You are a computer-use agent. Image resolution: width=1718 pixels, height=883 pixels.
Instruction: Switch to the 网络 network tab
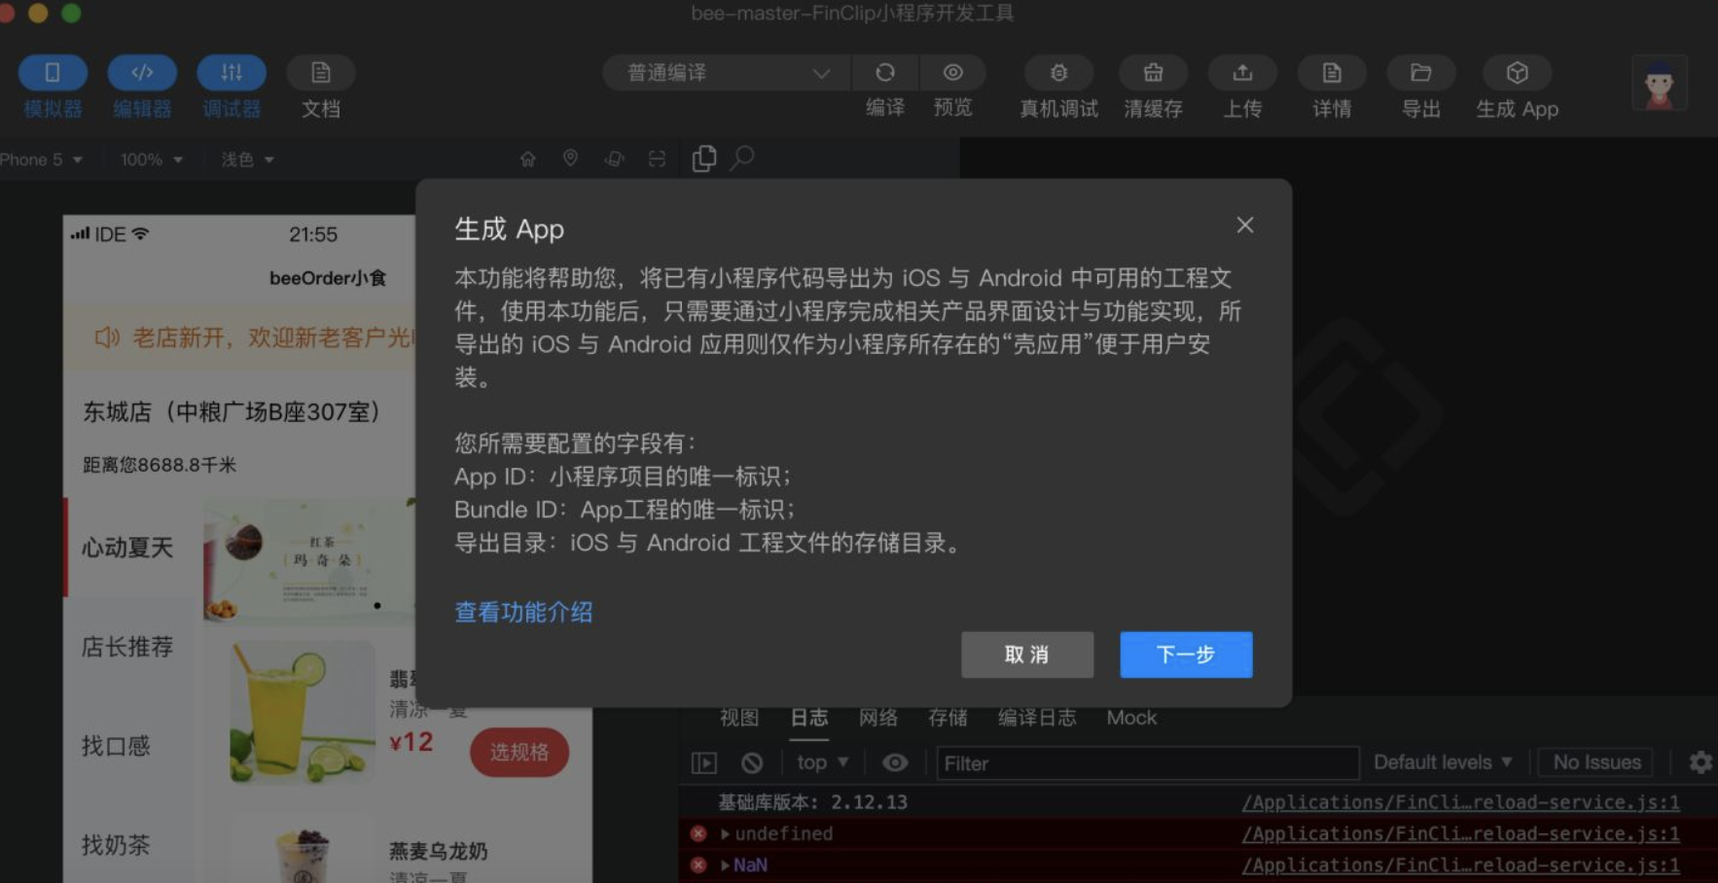(x=877, y=718)
